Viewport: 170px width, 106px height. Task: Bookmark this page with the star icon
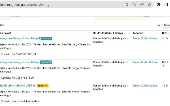tap(149, 5)
